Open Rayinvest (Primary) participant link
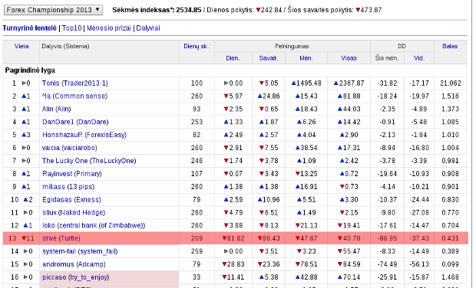The width and height of the screenshot is (476, 288). tap(72, 174)
